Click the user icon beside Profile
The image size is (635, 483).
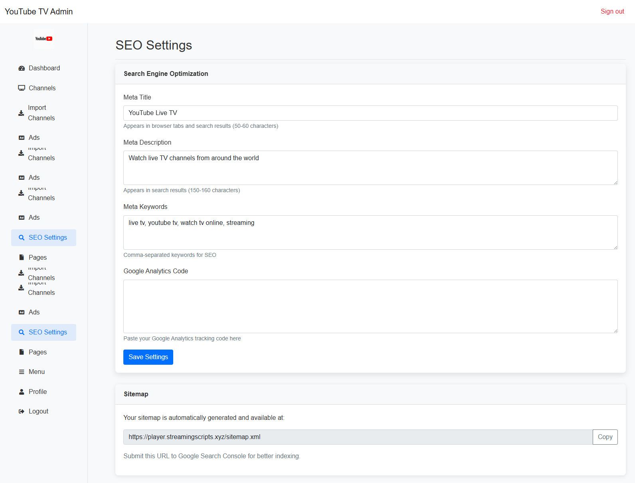22,392
